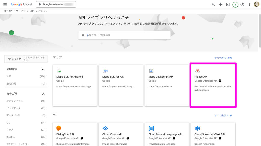The image size is (261, 146).
Task: Click the Cloud Natural Language API icon
Action: point(151,128)
